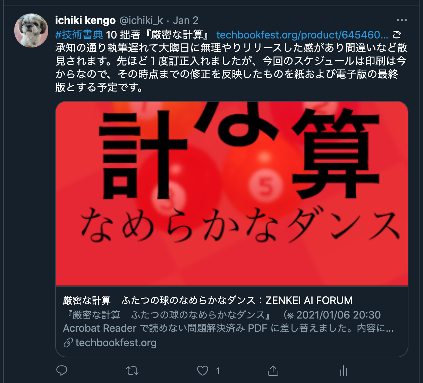Retweet using the arrows icon
The image size is (423, 383).
click(132, 371)
